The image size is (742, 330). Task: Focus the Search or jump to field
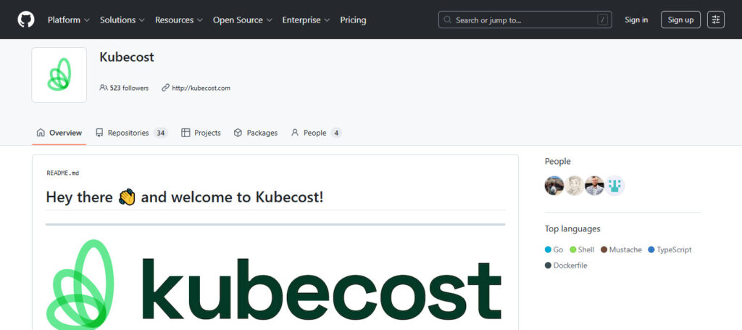pyautogui.click(x=525, y=20)
